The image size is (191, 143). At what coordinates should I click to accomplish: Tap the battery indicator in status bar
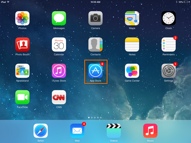[x=186, y=2]
